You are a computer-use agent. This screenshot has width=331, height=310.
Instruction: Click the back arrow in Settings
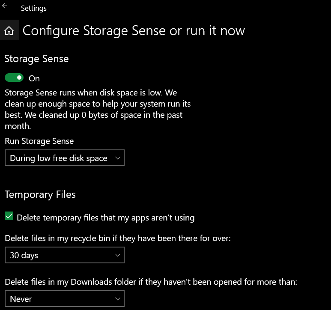coord(5,6)
